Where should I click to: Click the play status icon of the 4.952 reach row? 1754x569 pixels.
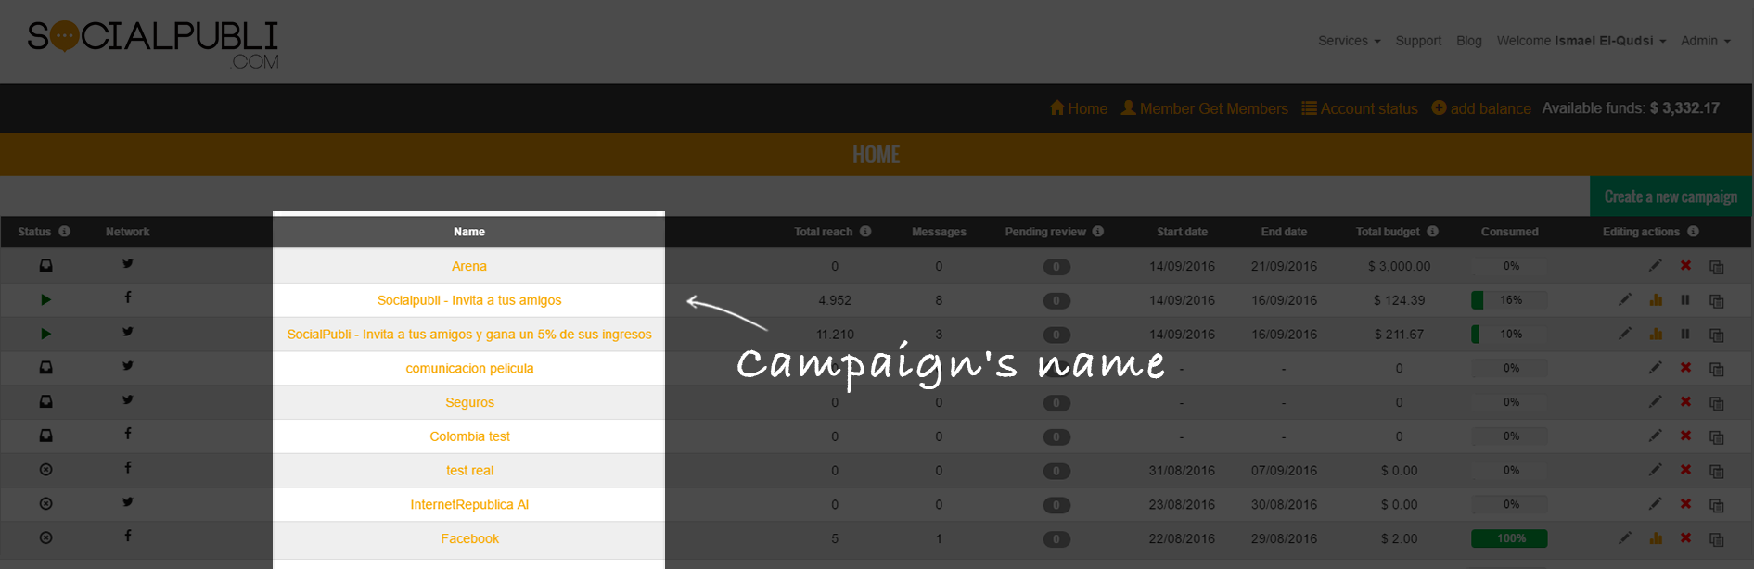[x=45, y=300]
